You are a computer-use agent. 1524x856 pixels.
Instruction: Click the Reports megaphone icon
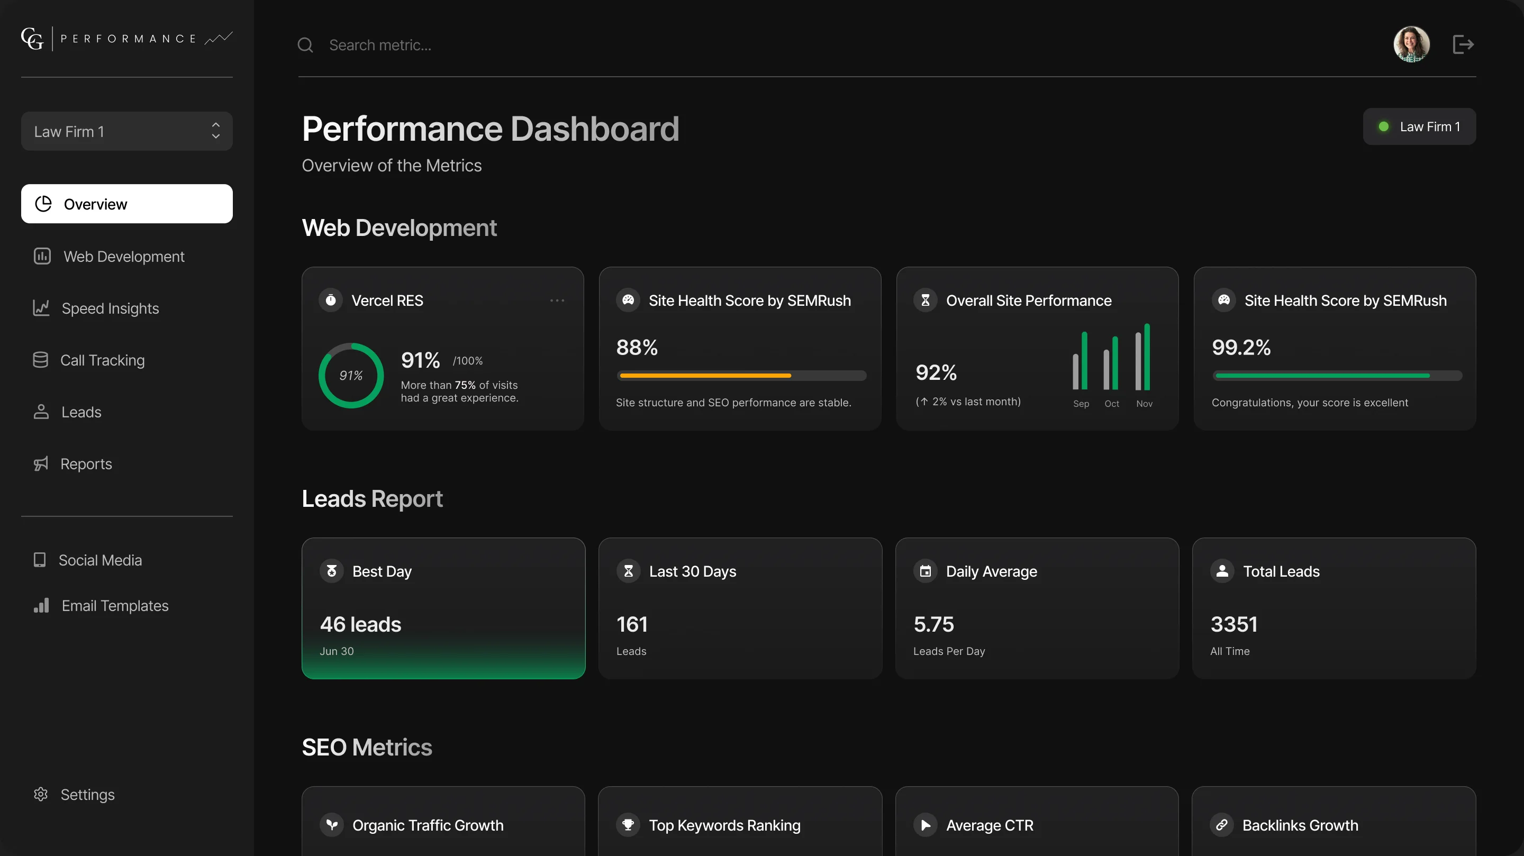point(41,464)
